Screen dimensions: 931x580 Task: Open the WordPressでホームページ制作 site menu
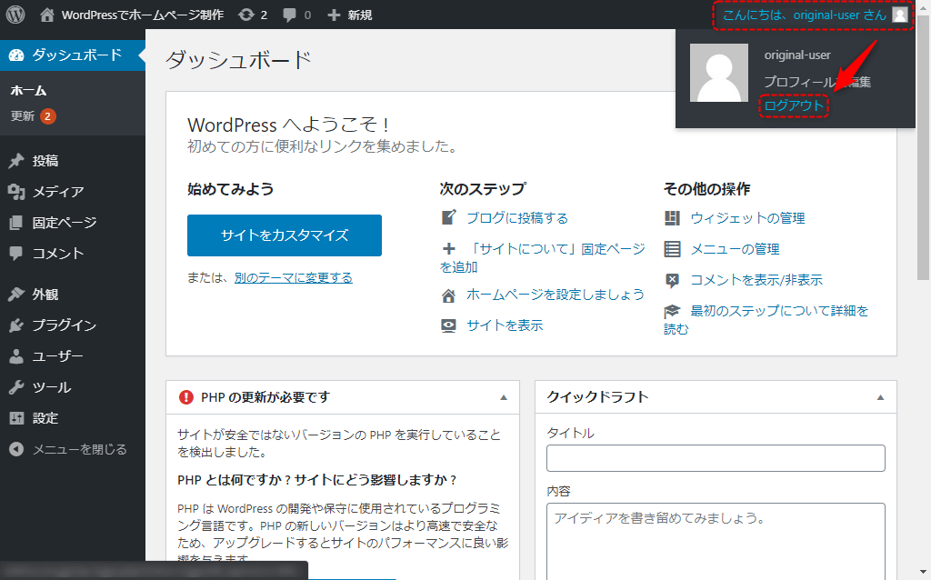pos(133,15)
